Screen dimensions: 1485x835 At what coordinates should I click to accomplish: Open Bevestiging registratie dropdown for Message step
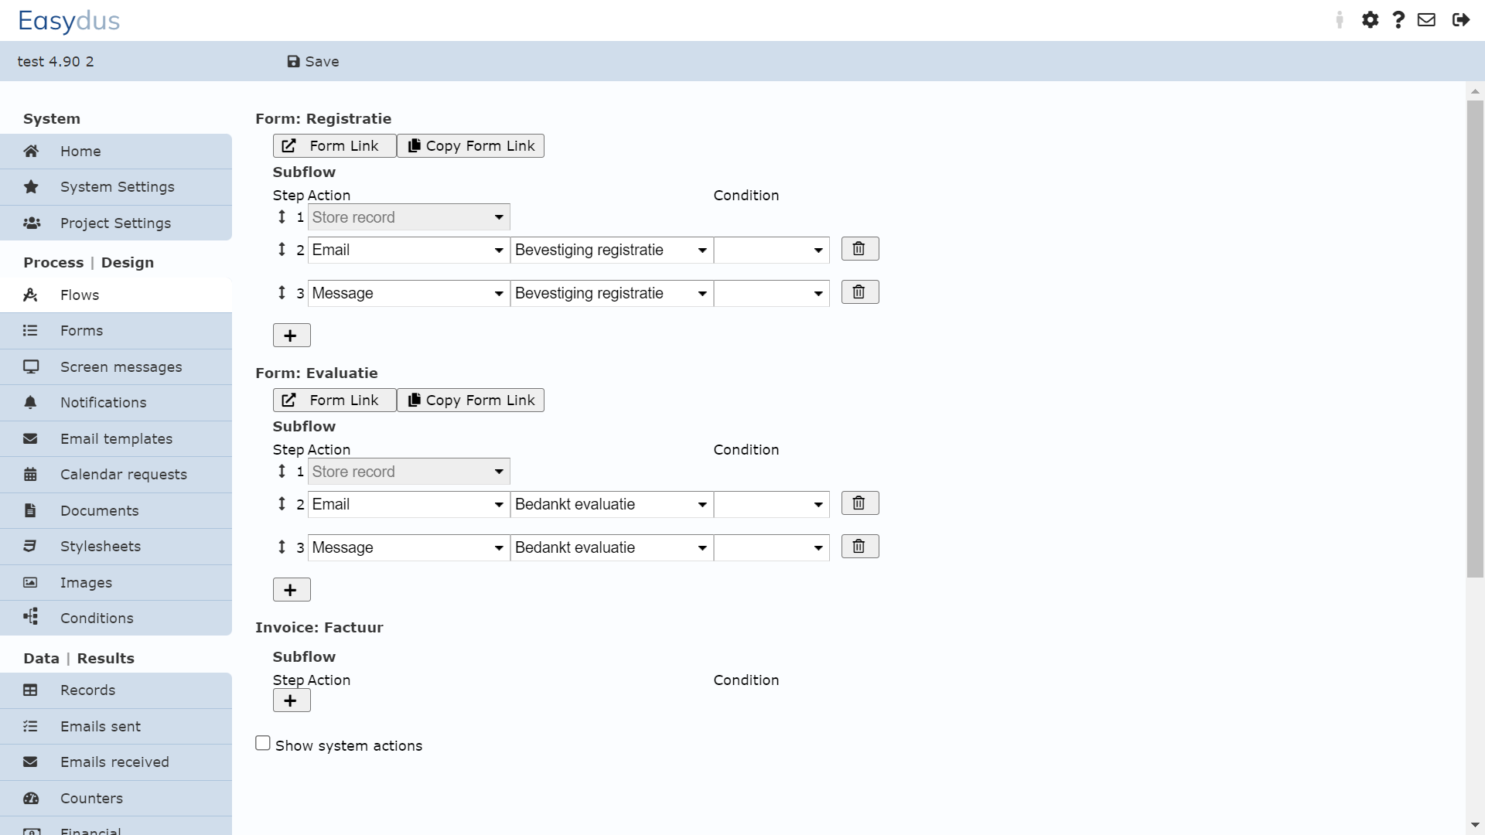612,293
